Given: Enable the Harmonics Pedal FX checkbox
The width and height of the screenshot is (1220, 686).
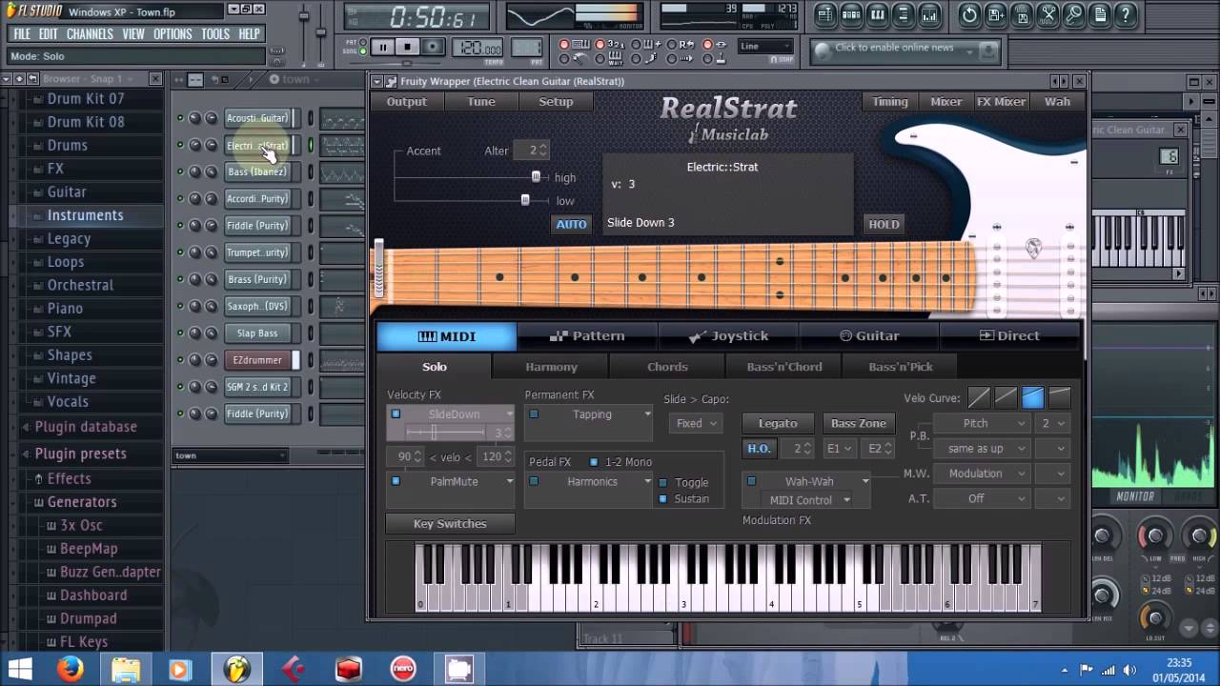Looking at the screenshot, I should tap(534, 481).
